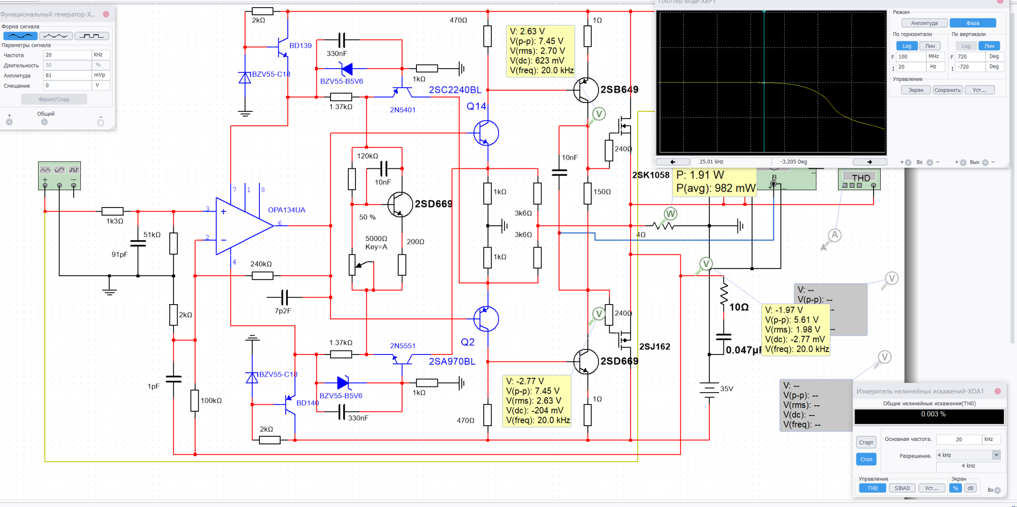Image resolution: width=1017 pixels, height=507 pixels.
Task: Select THD mode in distortion analyzer
Action: [x=873, y=488]
